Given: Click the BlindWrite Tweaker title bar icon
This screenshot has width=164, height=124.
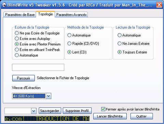Looking at the screenshot, I should tap(4, 5).
